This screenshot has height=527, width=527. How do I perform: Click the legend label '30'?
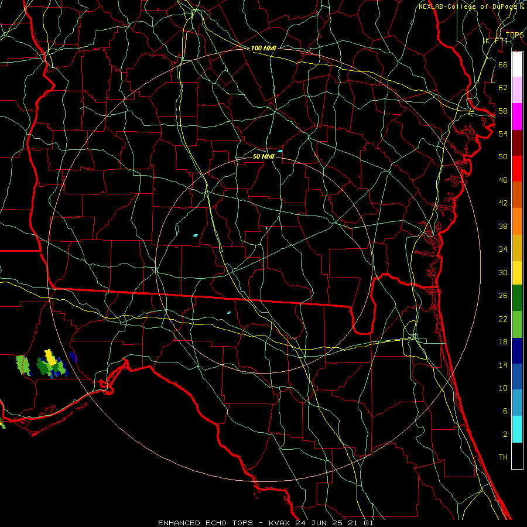503,272
